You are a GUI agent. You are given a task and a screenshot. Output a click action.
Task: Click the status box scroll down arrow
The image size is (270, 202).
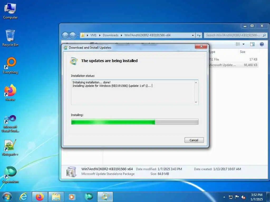(196, 102)
